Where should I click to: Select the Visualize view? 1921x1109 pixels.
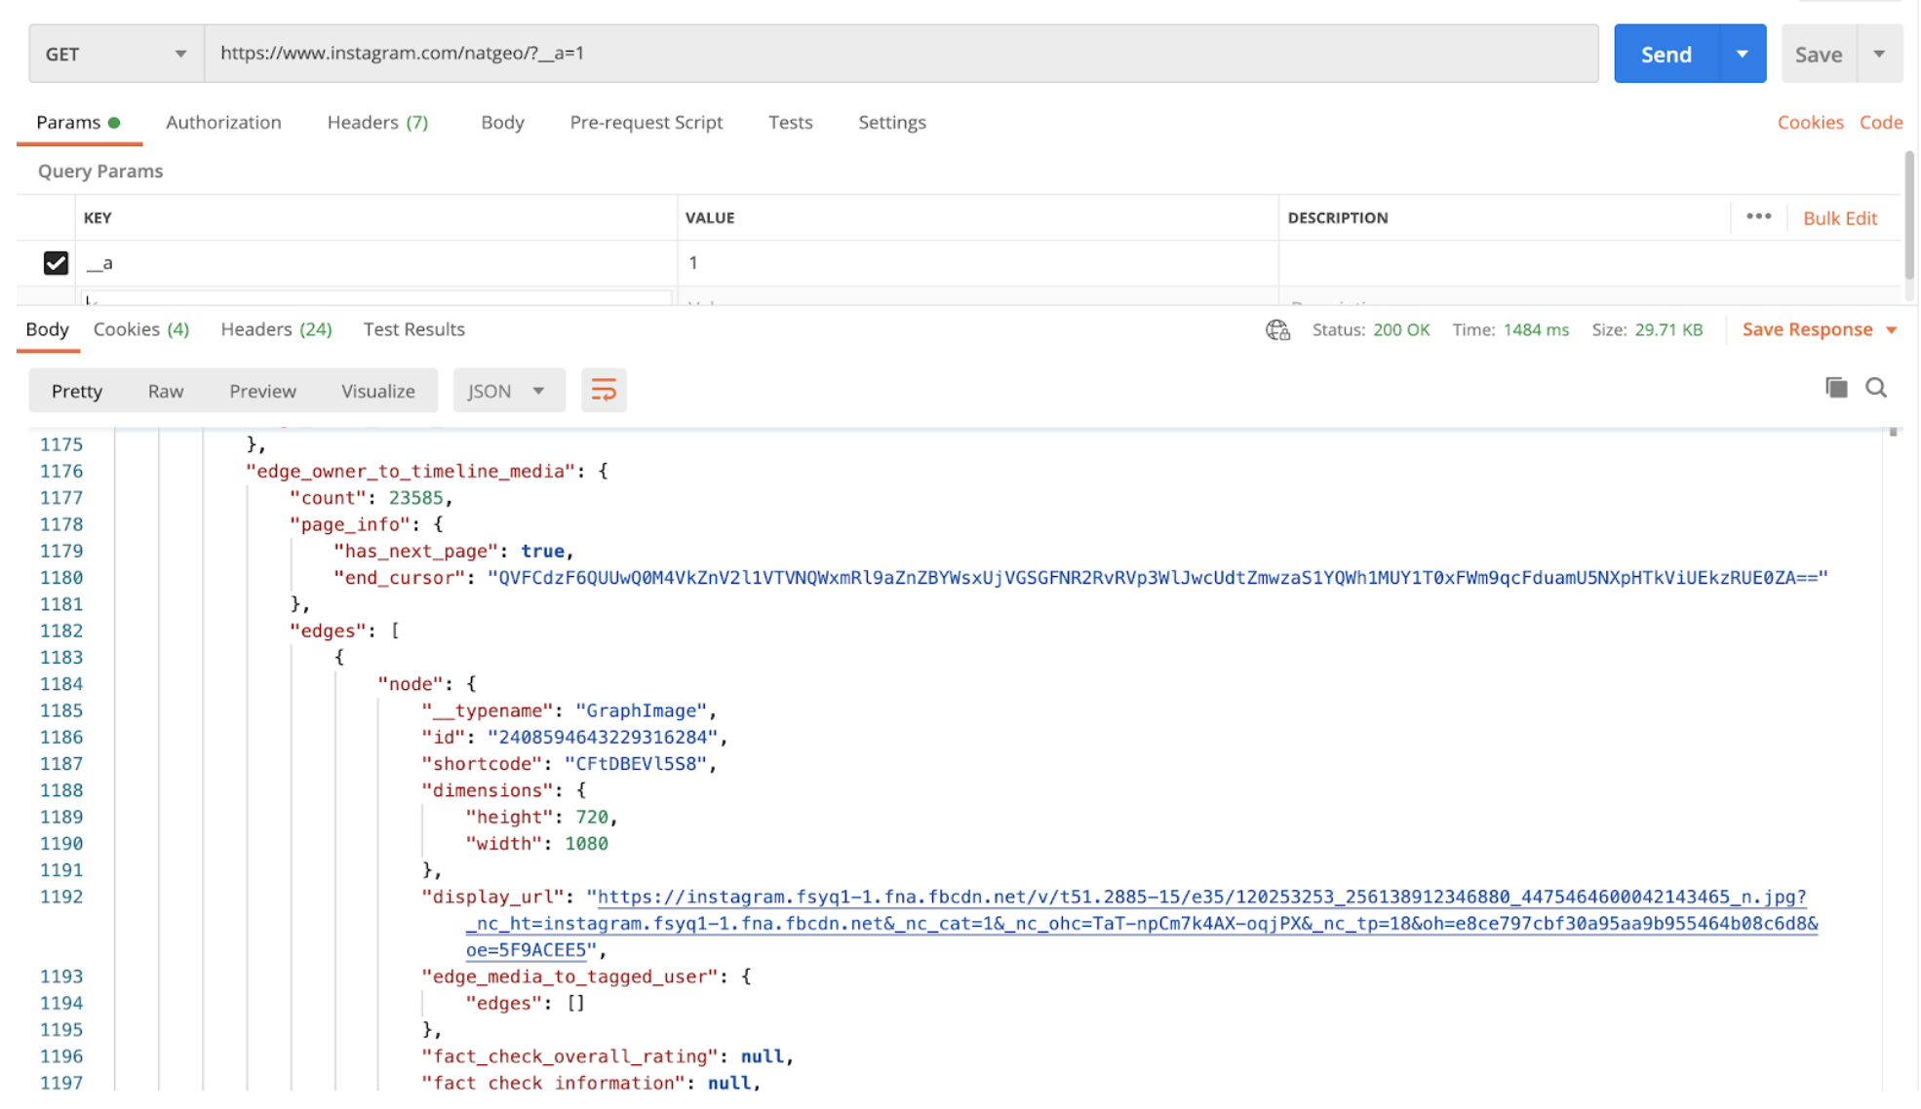(377, 391)
